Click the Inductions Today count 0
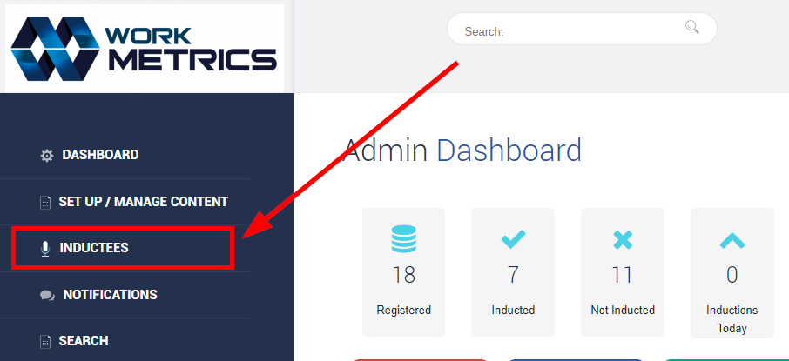 point(732,275)
